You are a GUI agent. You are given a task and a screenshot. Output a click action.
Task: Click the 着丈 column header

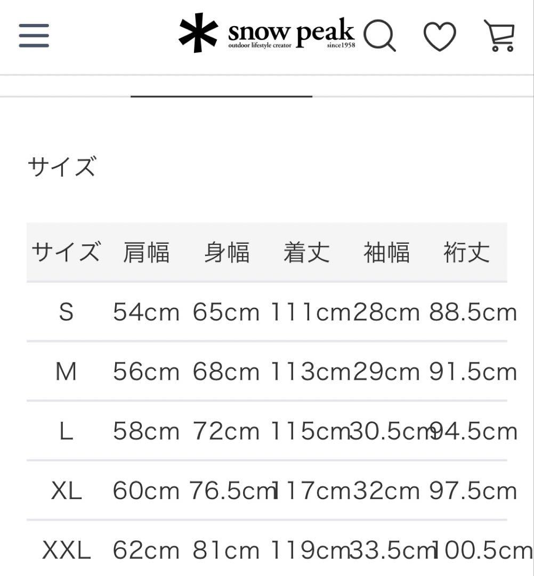coord(306,252)
